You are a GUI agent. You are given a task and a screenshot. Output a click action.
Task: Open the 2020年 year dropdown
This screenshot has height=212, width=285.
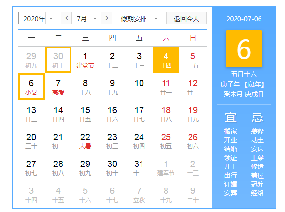(38, 18)
